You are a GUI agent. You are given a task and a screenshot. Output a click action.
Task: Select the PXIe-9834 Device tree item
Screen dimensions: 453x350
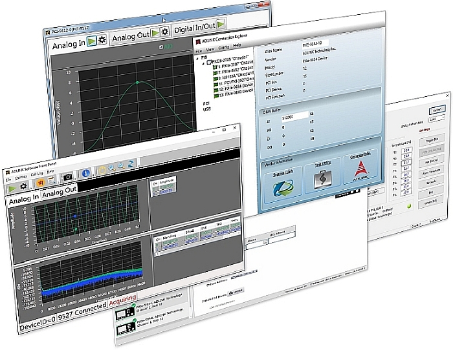(234, 88)
